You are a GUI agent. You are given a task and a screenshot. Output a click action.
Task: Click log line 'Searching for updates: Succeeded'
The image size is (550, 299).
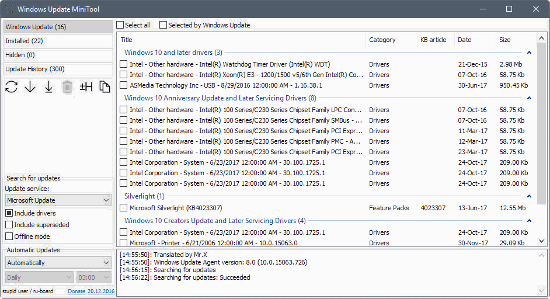click(x=185, y=277)
